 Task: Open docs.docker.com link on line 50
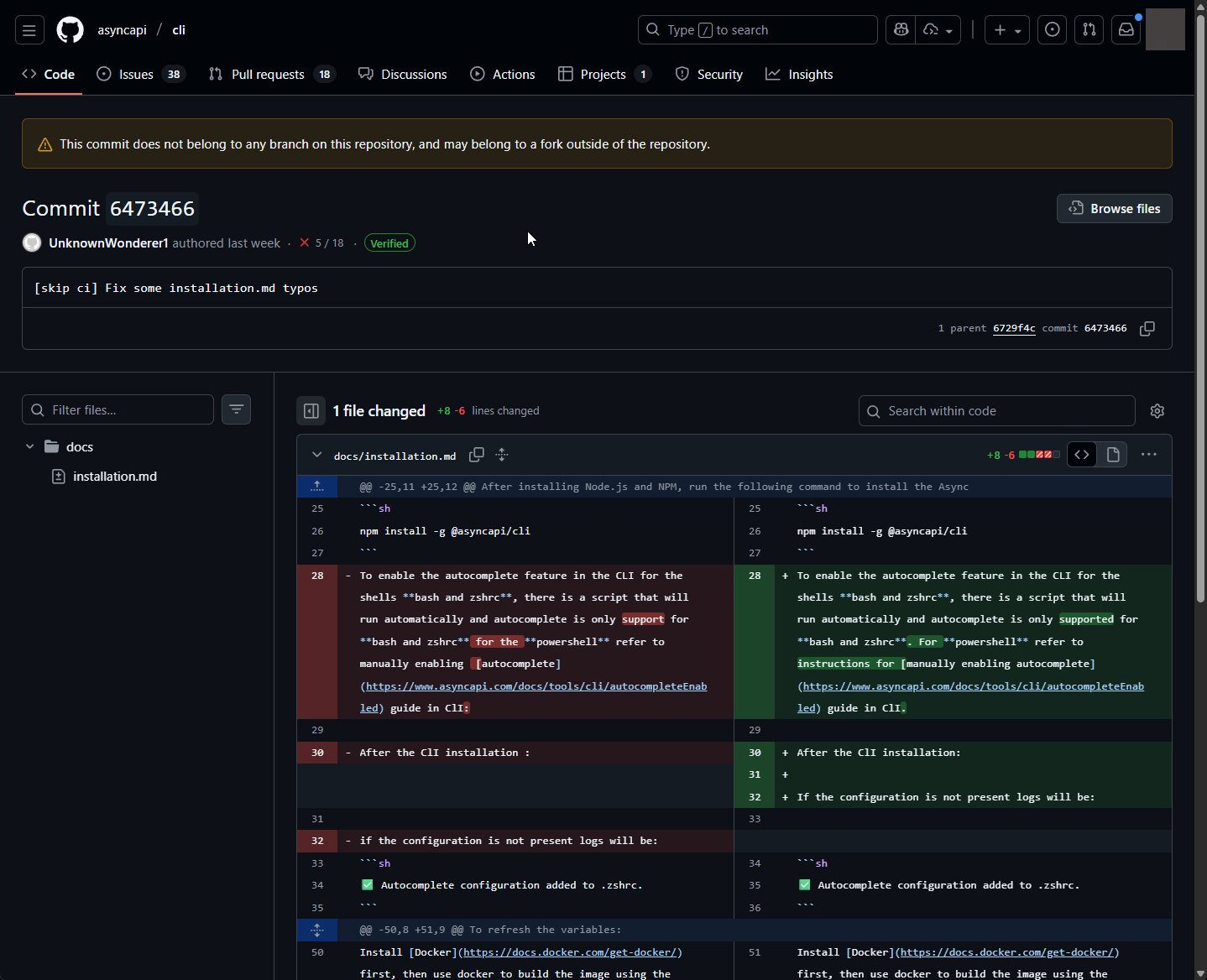[x=570, y=952]
